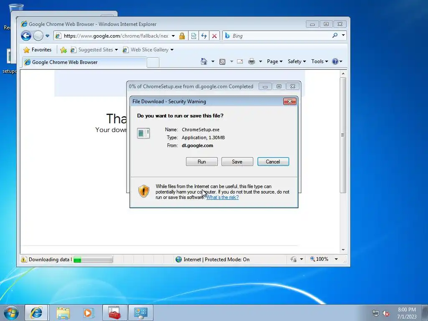The height and width of the screenshot is (321, 428).
Task: Go back using Internet Explorer's Back arrow
Action: click(x=26, y=36)
